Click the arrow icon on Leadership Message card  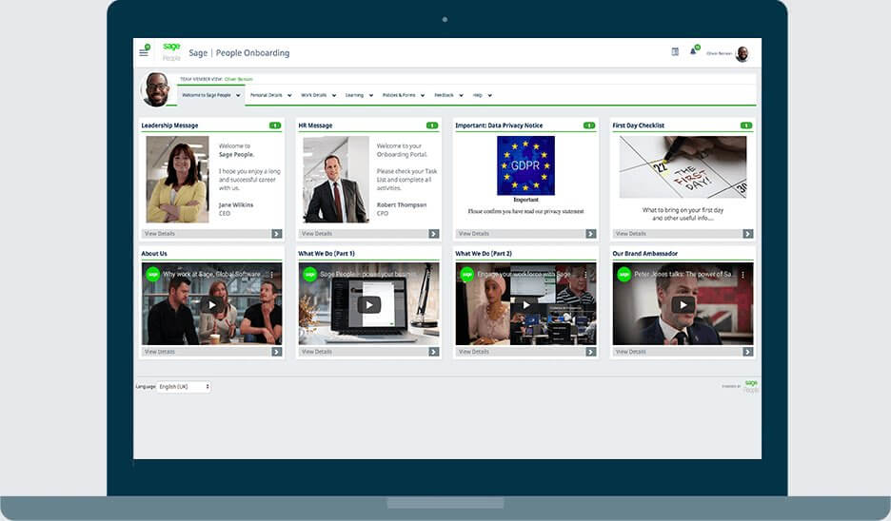point(276,234)
